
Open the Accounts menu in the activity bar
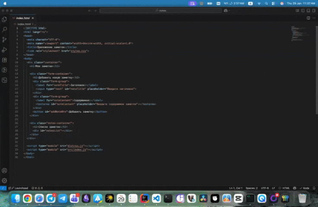click(4, 171)
